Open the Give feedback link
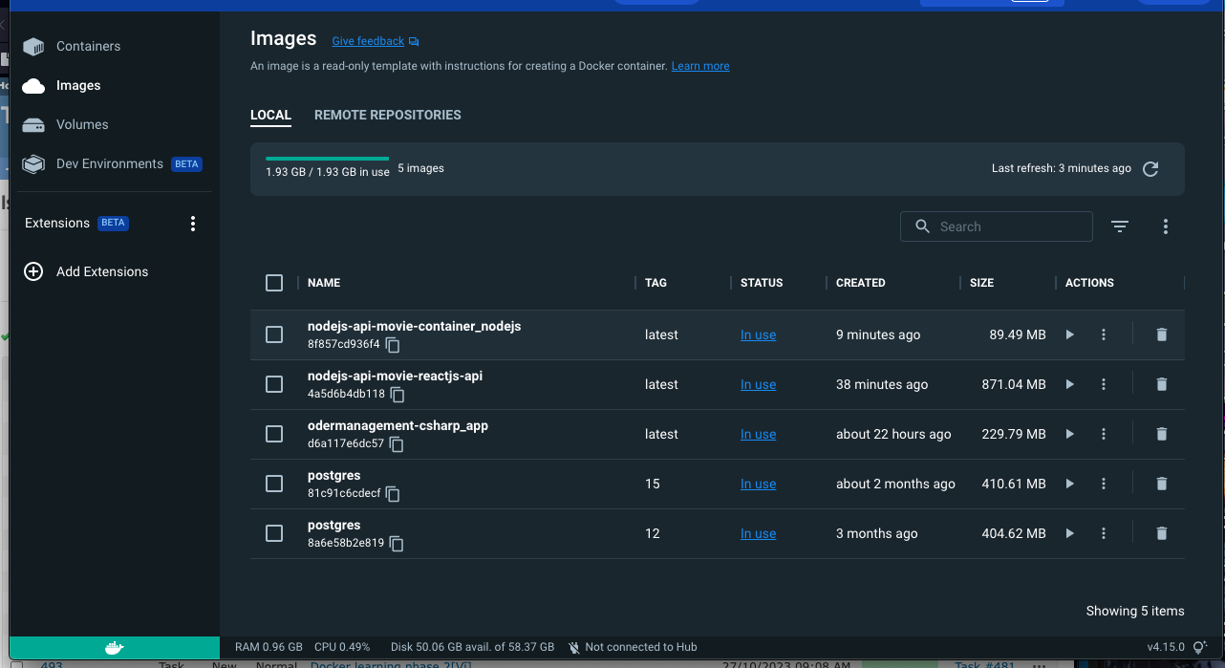 [368, 41]
